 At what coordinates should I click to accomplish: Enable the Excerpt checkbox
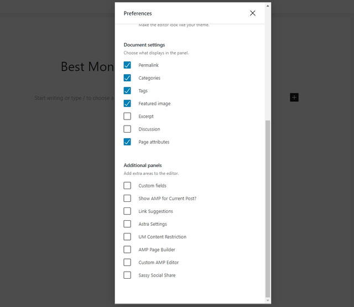pos(127,116)
